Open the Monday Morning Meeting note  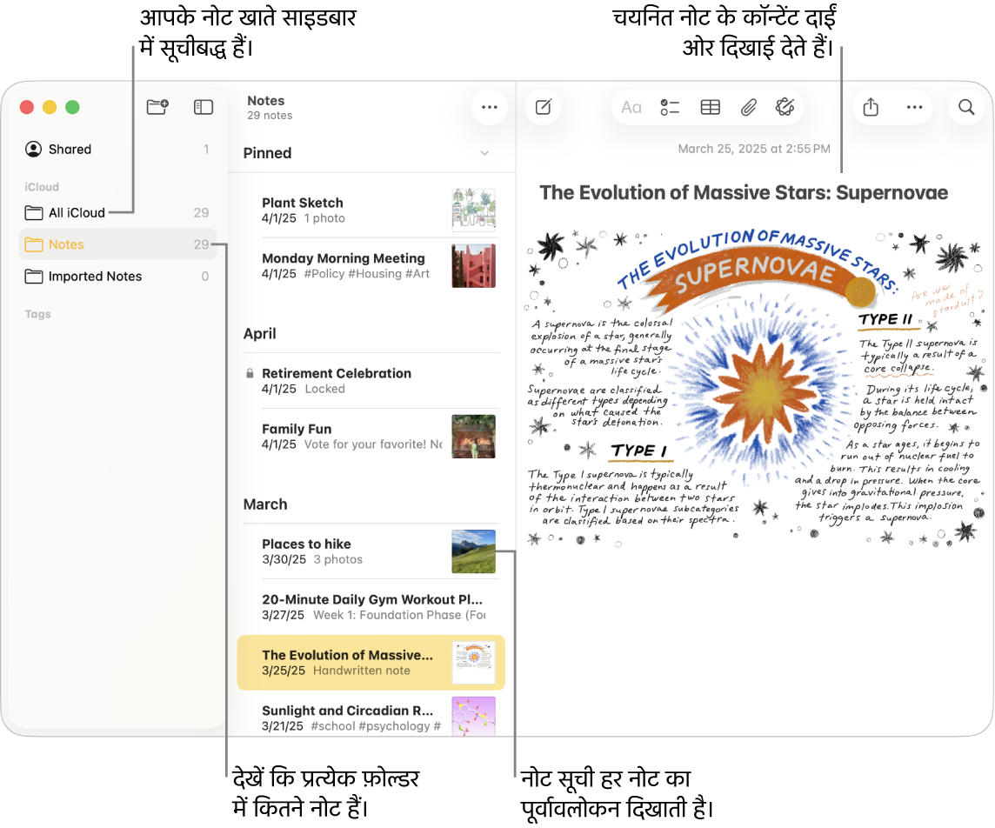tap(371, 266)
